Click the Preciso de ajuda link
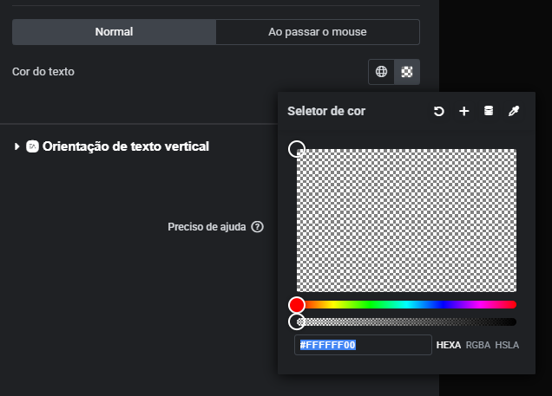 click(207, 227)
